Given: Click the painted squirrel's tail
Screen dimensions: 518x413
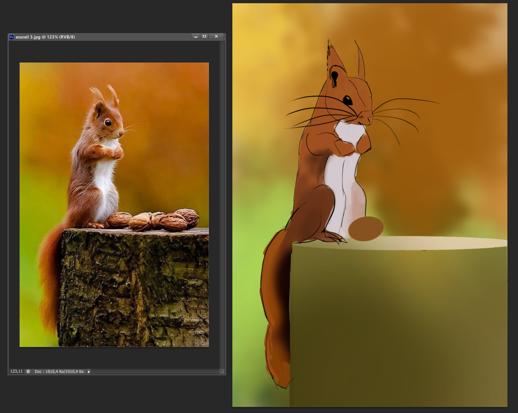Looking at the screenshot, I should (x=276, y=305).
